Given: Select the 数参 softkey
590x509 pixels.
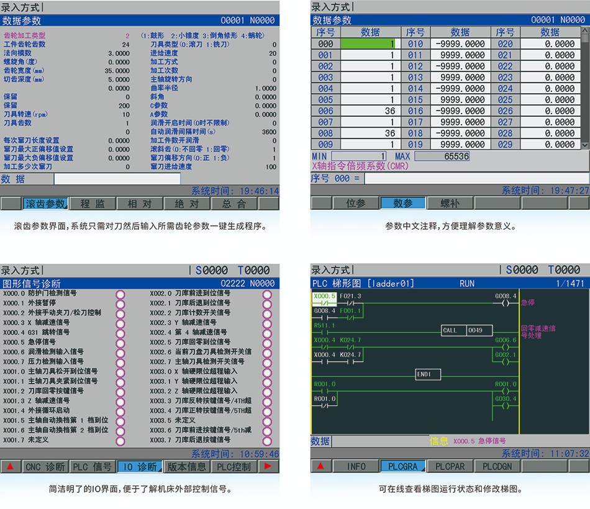Looking at the screenshot, I should click(403, 203).
